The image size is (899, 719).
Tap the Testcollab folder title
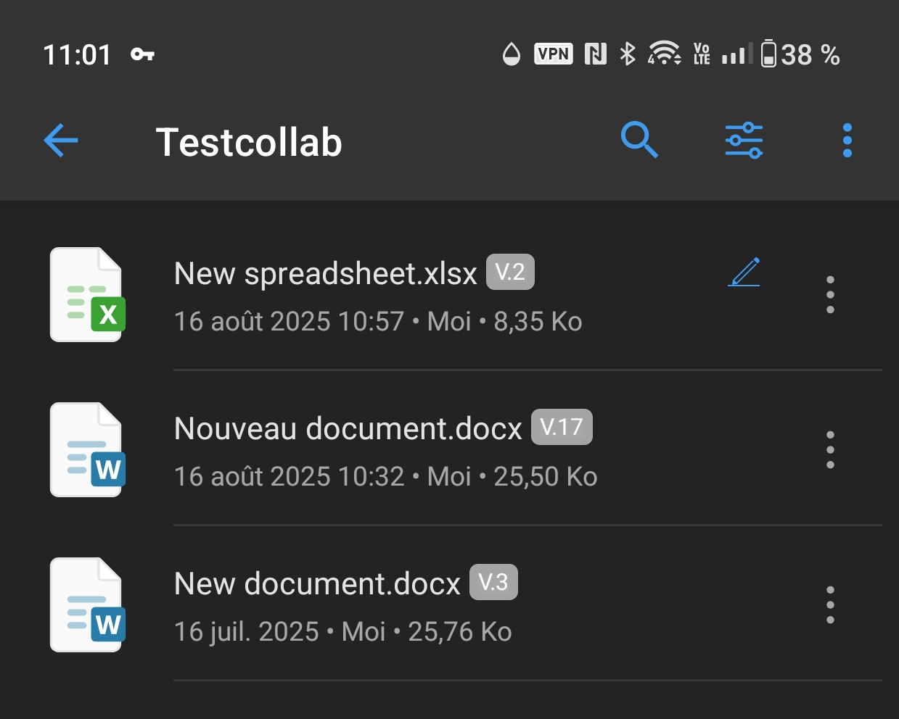point(249,142)
